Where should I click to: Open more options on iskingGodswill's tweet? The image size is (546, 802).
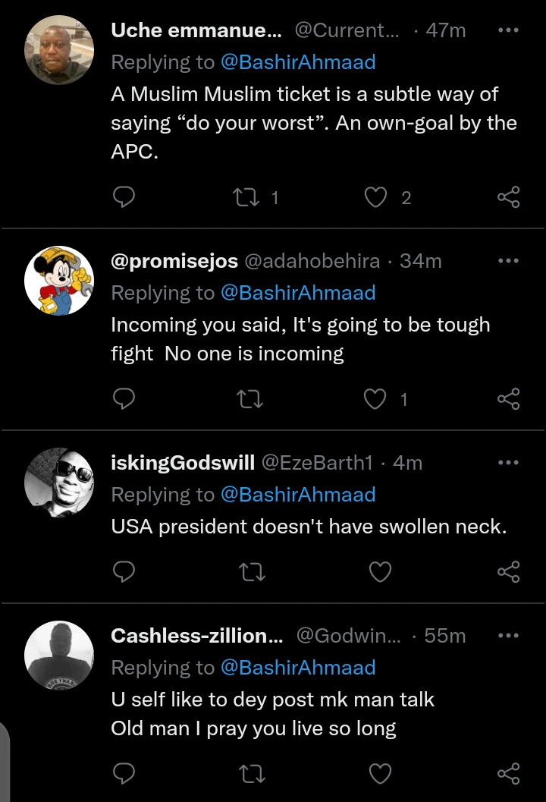(507, 463)
